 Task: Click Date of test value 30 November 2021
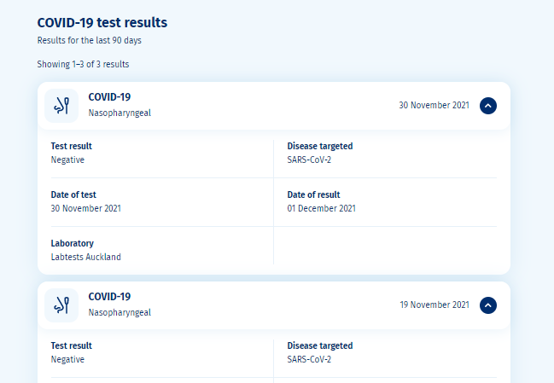pyautogui.click(x=86, y=208)
